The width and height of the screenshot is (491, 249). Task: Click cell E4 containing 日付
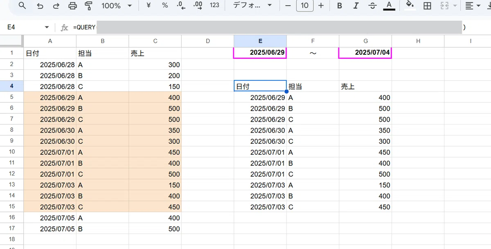[260, 86]
